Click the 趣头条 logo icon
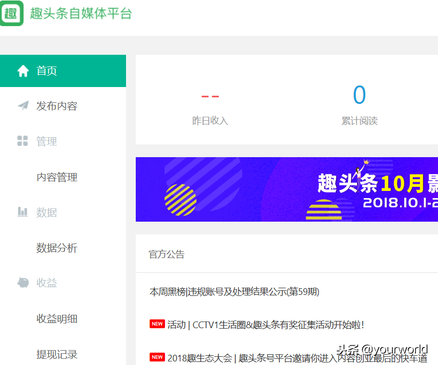438x365 pixels. (x=11, y=11)
